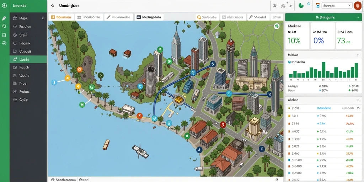Select the pen tool in green left strip
The width and height of the screenshot is (364, 182).
[x=4, y=18]
